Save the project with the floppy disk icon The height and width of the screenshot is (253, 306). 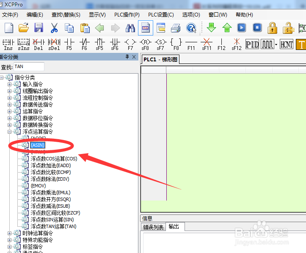39,28
